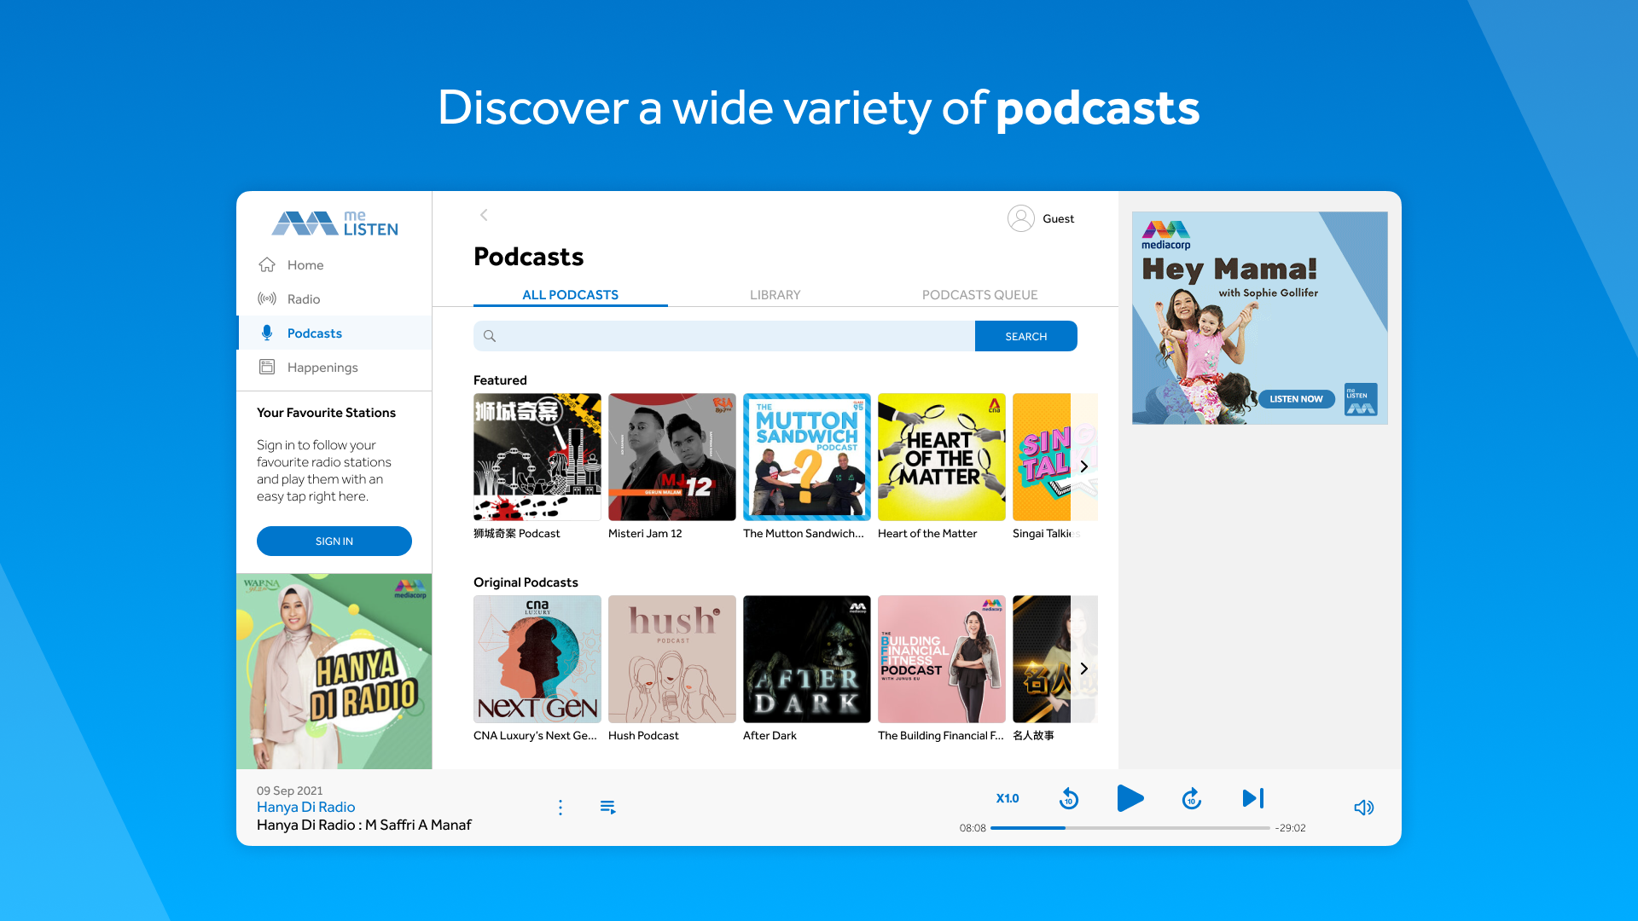Skip to the next episode
Image resolution: width=1638 pixels, height=921 pixels.
(x=1253, y=798)
